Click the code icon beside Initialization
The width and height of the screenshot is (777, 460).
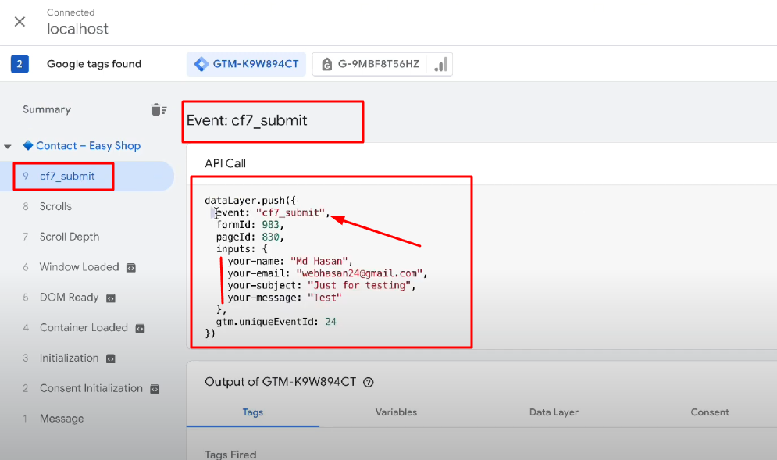(111, 358)
